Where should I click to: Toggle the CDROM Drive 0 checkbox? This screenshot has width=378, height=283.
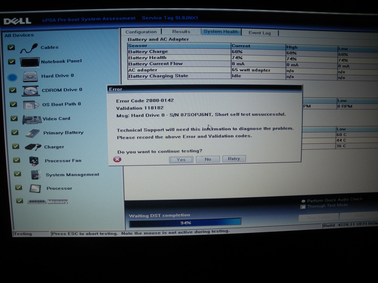coord(12,90)
